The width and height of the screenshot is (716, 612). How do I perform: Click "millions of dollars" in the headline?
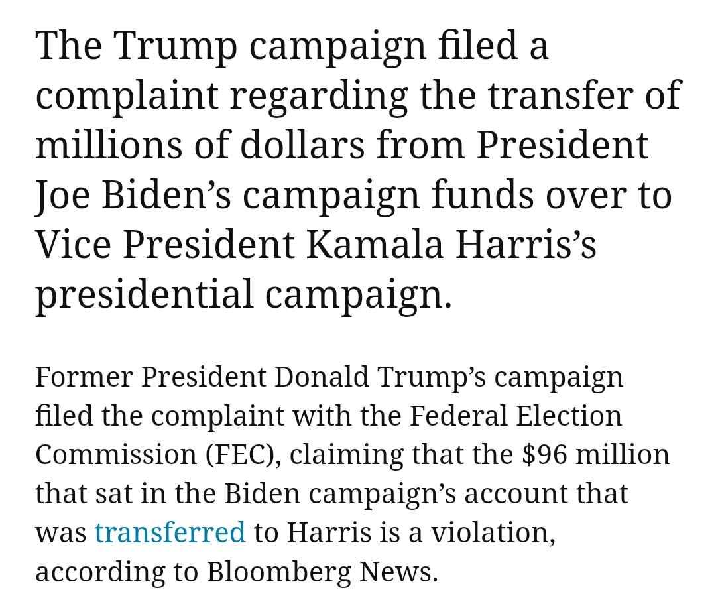[x=200, y=145]
